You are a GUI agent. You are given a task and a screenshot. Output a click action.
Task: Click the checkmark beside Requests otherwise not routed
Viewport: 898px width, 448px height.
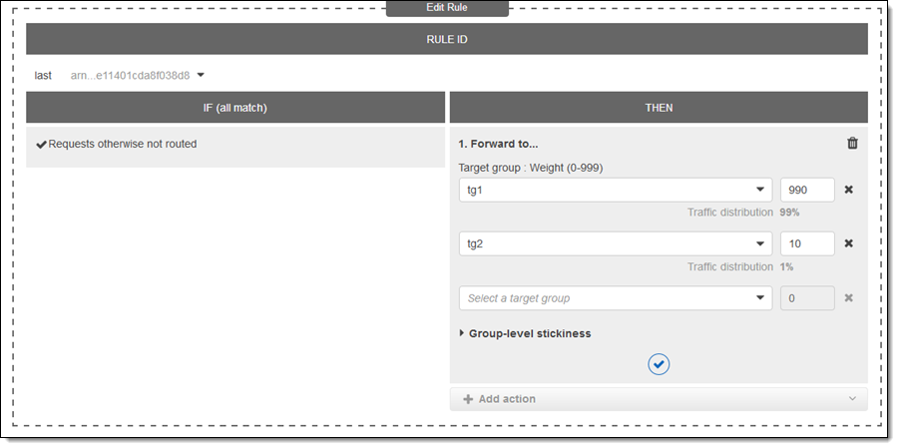41,145
